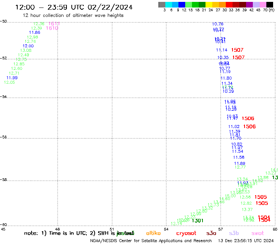Click the purple legend swatch

point(249,5)
